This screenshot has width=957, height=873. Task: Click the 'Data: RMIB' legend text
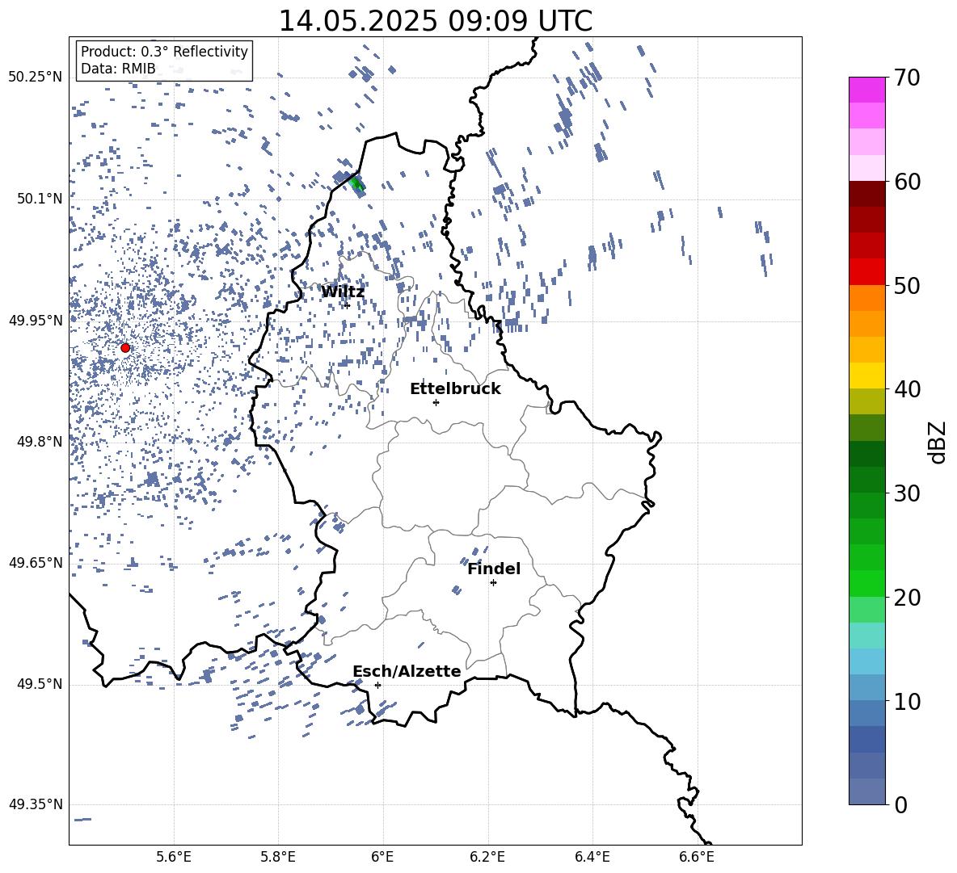tap(118, 69)
